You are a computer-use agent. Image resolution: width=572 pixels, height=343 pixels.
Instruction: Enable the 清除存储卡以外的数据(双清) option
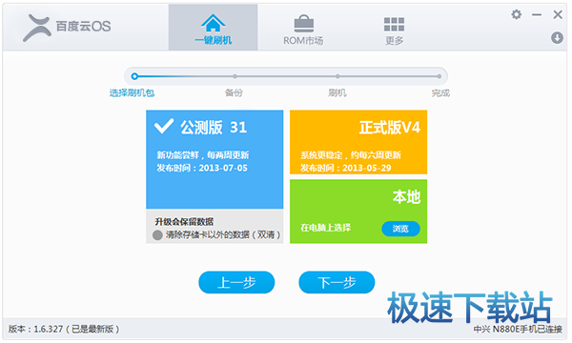click(157, 234)
